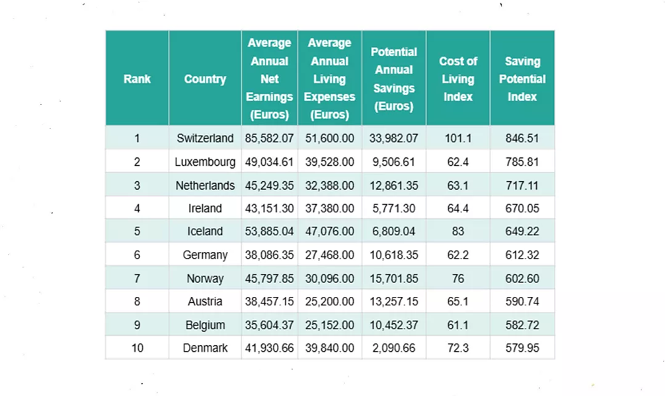Select the Average Annual Net Earnings header
665x396 pixels.
click(269, 79)
